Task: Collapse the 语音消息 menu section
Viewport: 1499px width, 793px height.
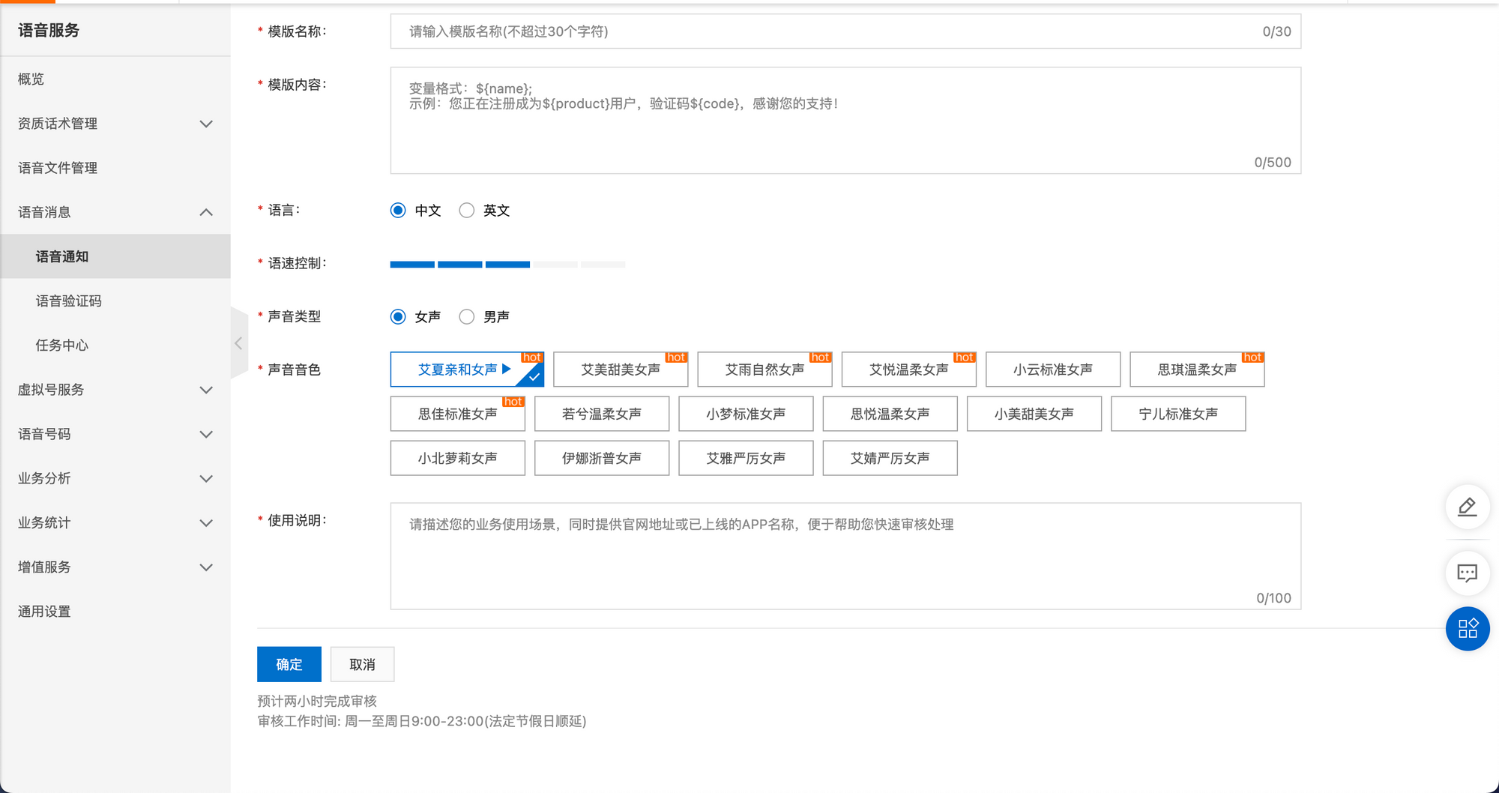Action: [x=206, y=212]
